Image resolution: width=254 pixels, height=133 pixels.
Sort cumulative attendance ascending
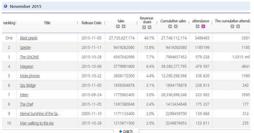(232, 26)
